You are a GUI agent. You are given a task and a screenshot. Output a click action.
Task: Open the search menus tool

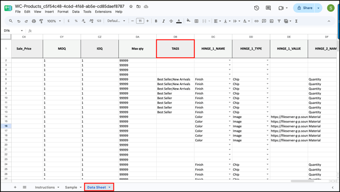click(11, 21)
